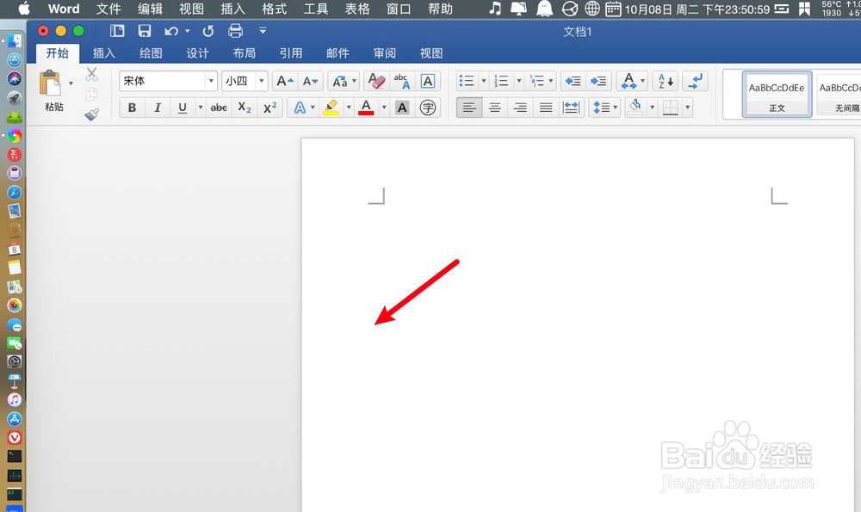Viewport: 861px width, 512px height.
Task: Decrease paragraph indent
Action: (x=573, y=81)
